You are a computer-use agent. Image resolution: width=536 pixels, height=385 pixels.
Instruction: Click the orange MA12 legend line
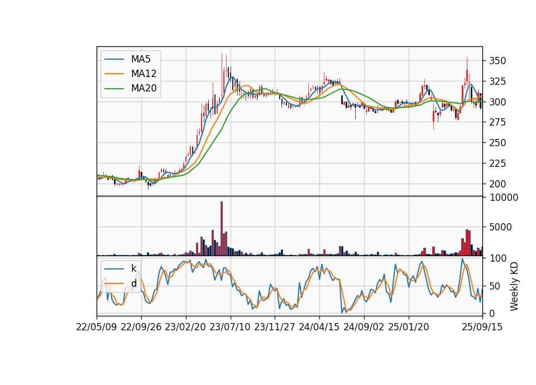114,74
